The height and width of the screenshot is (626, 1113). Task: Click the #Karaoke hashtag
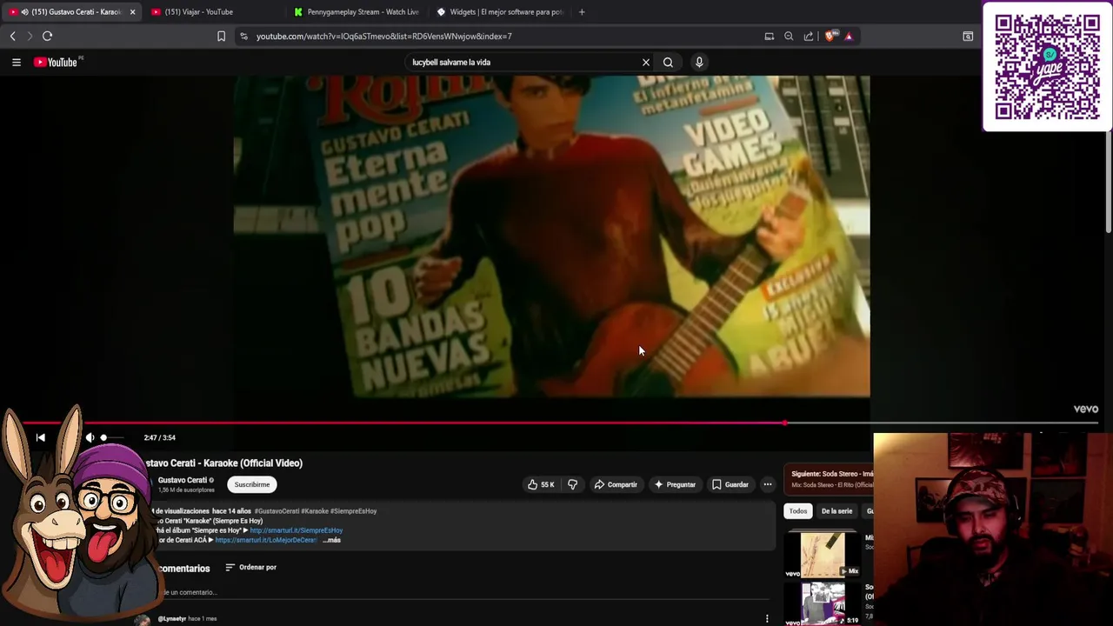click(x=313, y=511)
